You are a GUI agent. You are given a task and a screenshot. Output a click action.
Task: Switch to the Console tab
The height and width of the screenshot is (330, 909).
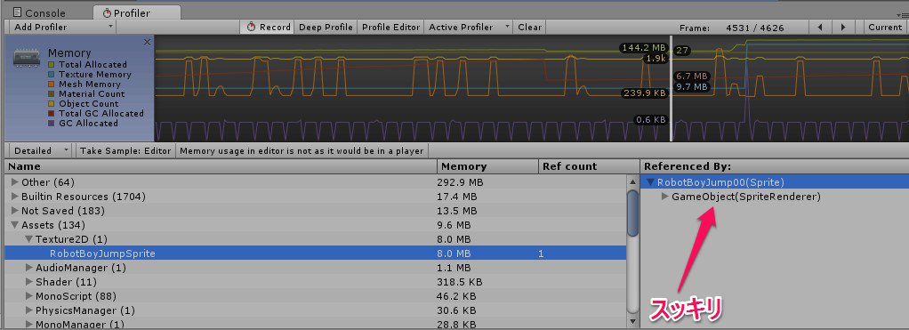coord(39,12)
